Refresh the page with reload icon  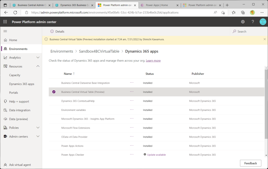15,13
